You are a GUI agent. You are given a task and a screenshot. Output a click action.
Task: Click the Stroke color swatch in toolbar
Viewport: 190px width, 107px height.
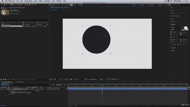tap(71, 5)
